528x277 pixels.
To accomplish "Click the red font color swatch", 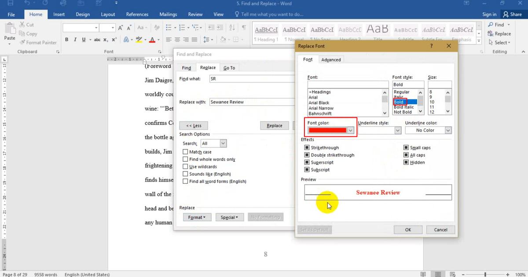I will (x=327, y=131).
